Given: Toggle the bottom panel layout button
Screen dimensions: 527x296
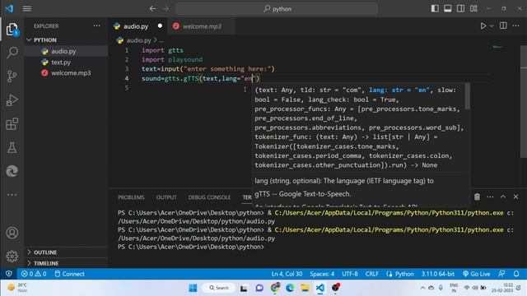Looking at the screenshot, I should [448, 9].
